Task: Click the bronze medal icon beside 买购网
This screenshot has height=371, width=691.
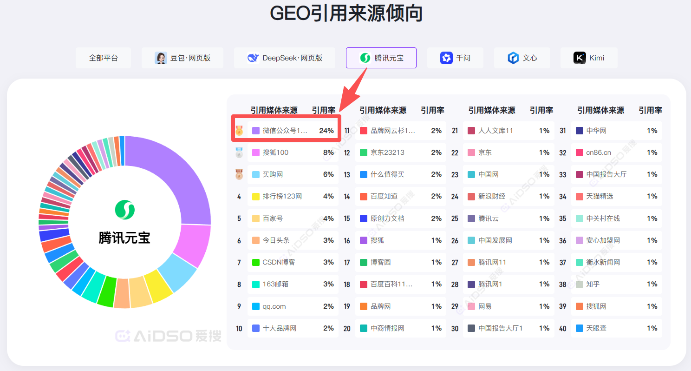Action: (239, 175)
